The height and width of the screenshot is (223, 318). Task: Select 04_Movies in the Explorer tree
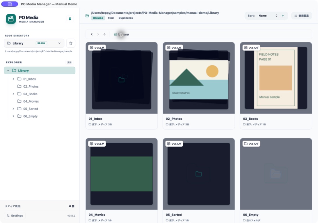42,101
